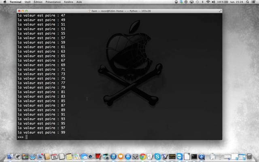
Task: Open the Édition menu
Action: click(38, 2)
